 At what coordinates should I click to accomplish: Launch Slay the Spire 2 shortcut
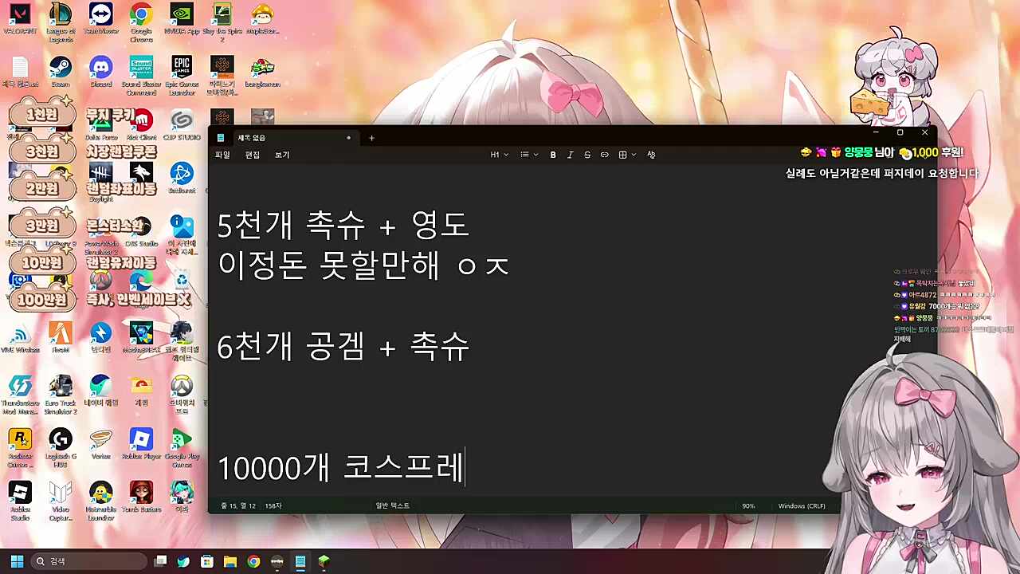click(x=222, y=22)
